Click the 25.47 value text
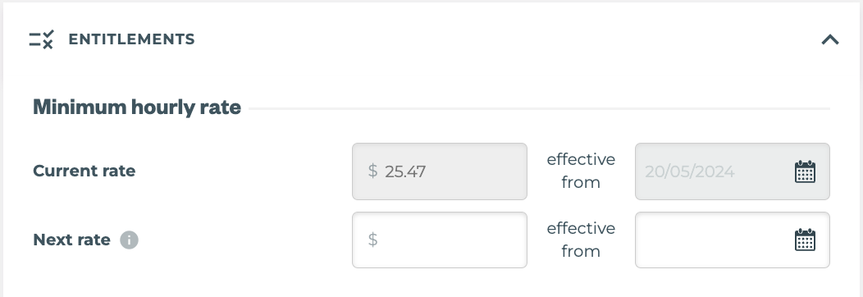 click(405, 171)
